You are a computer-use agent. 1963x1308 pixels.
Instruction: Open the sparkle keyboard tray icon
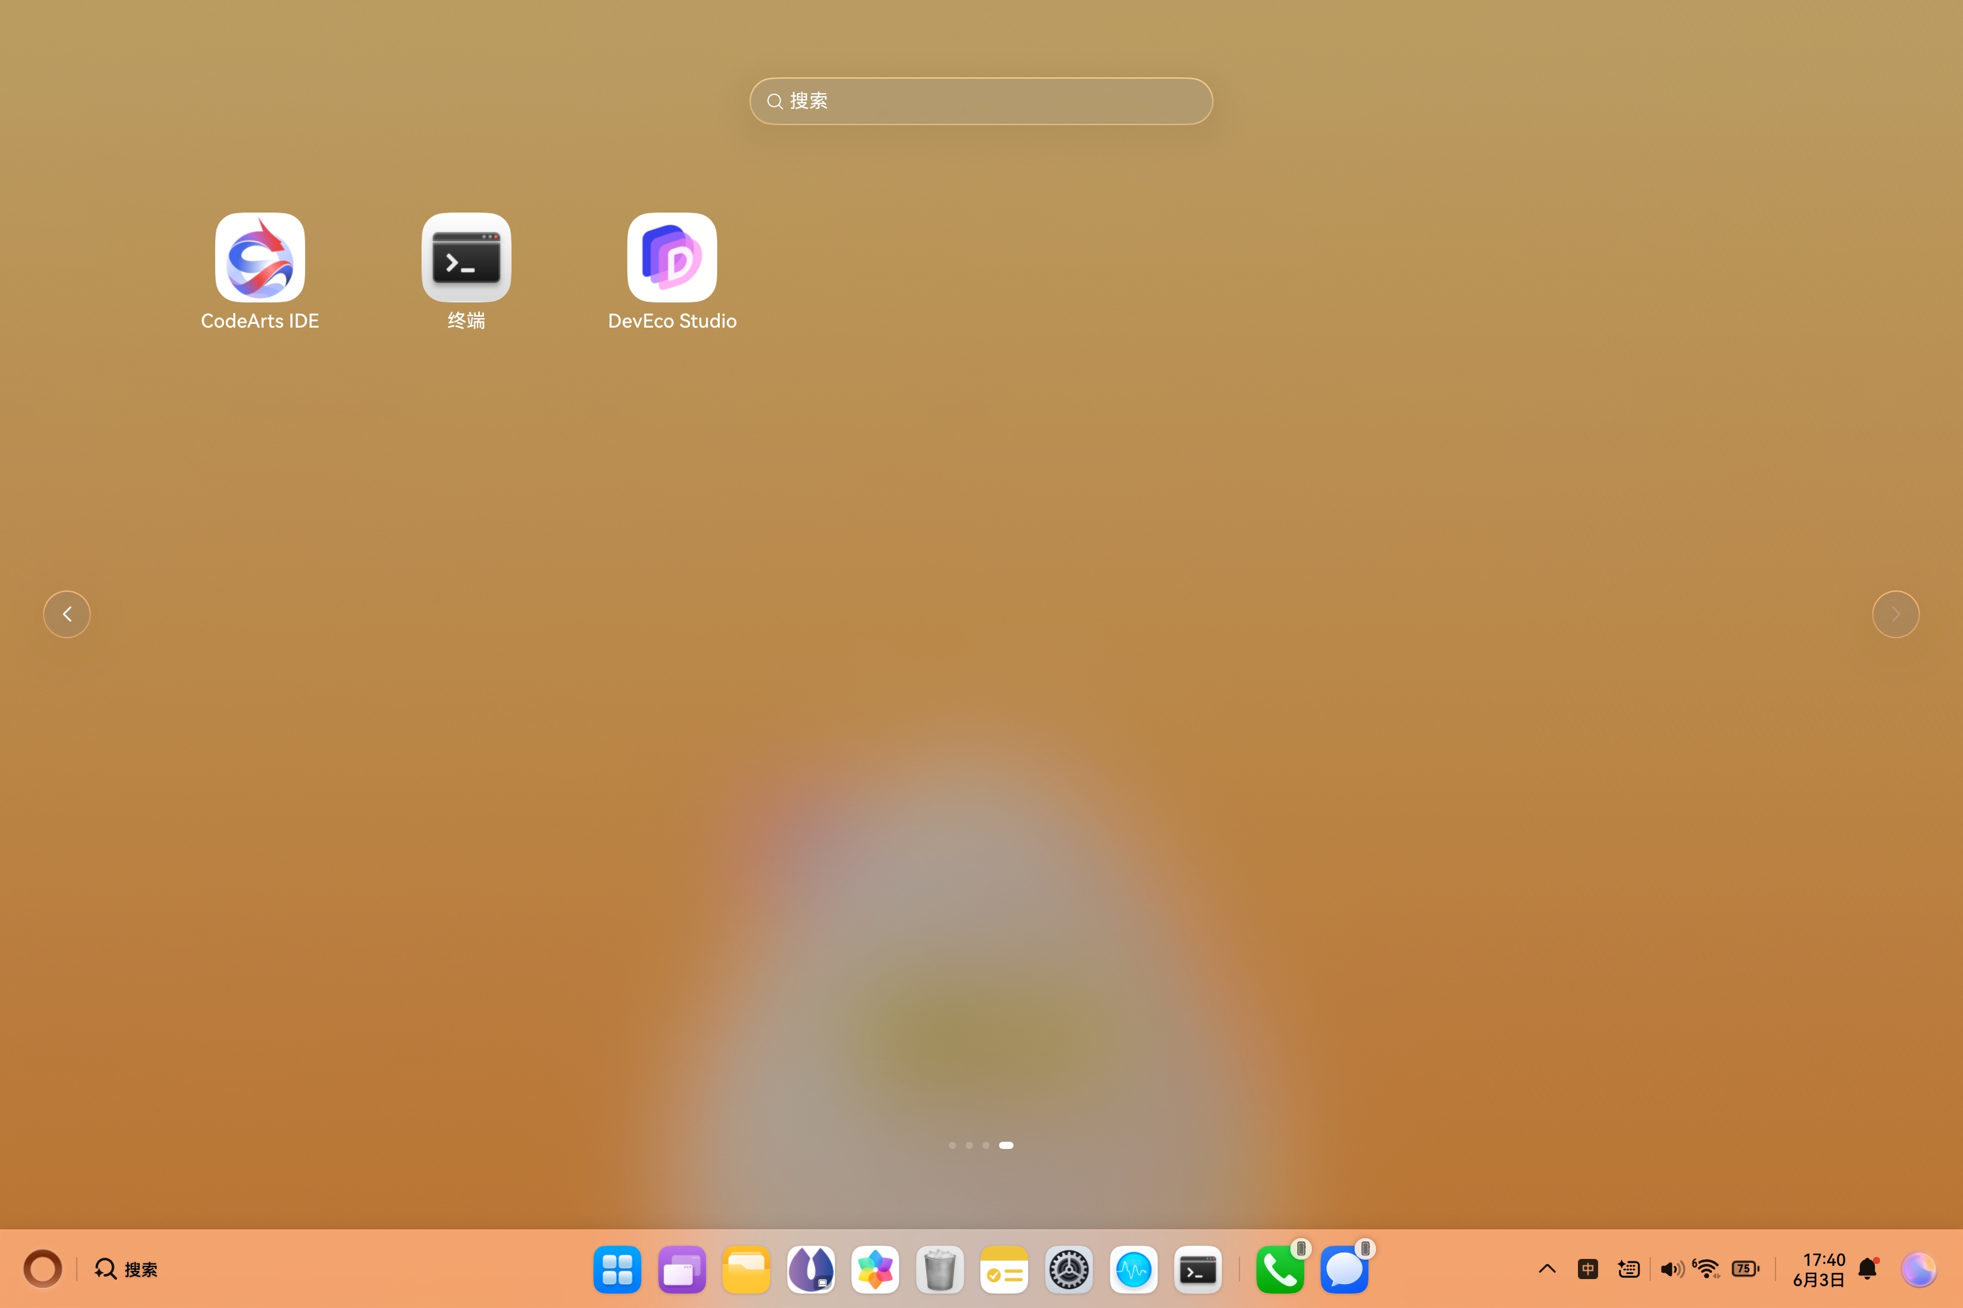tap(1628, 1269)
